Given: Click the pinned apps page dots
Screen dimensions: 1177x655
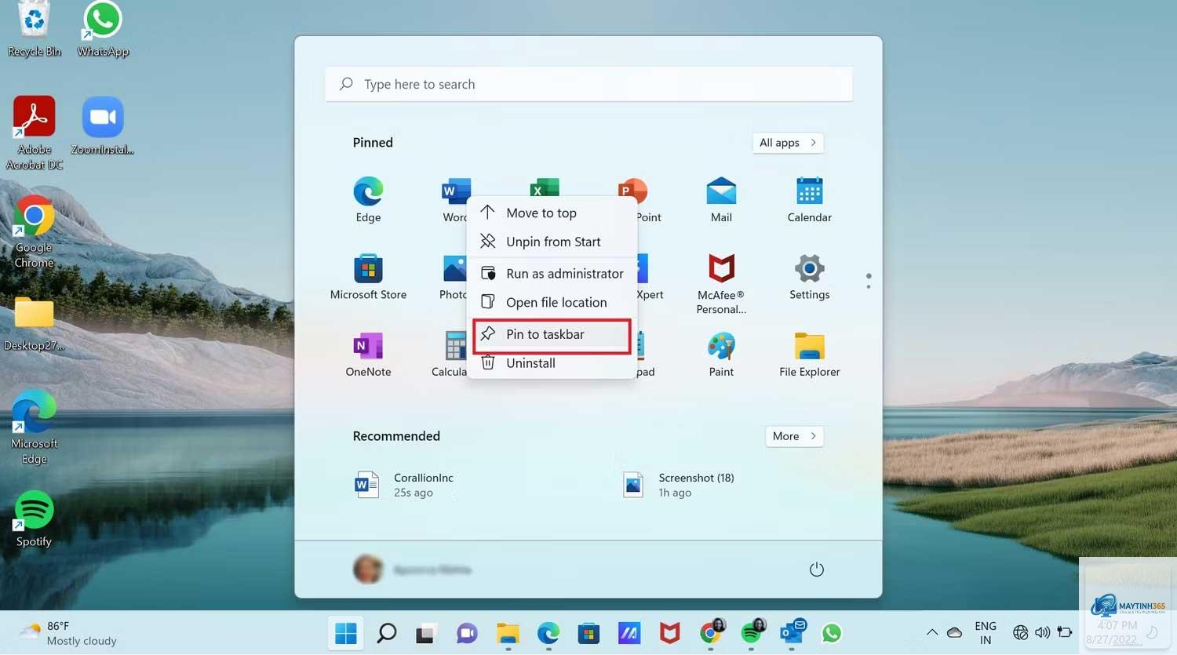Looking at the screenshot, I should coord(868,281).
